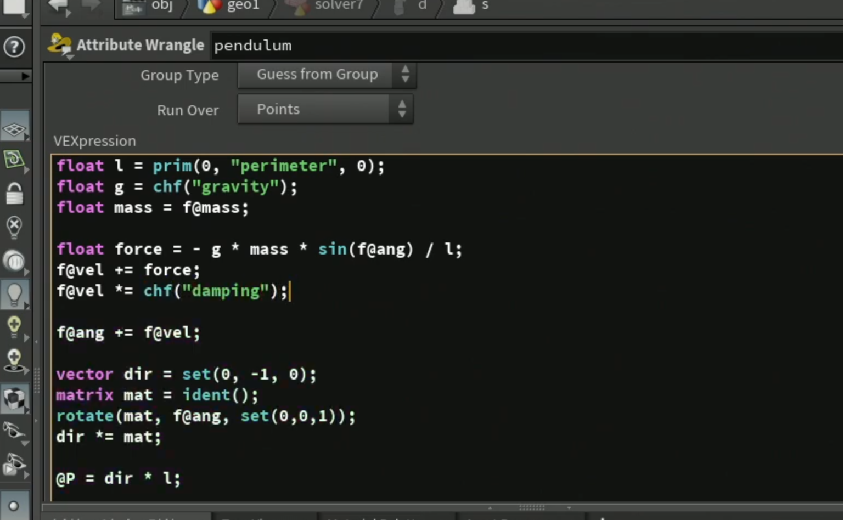843x520 pixels.
Task: Go back using the left arrow button
Action: pyautogui.click(x=58, y=7)
